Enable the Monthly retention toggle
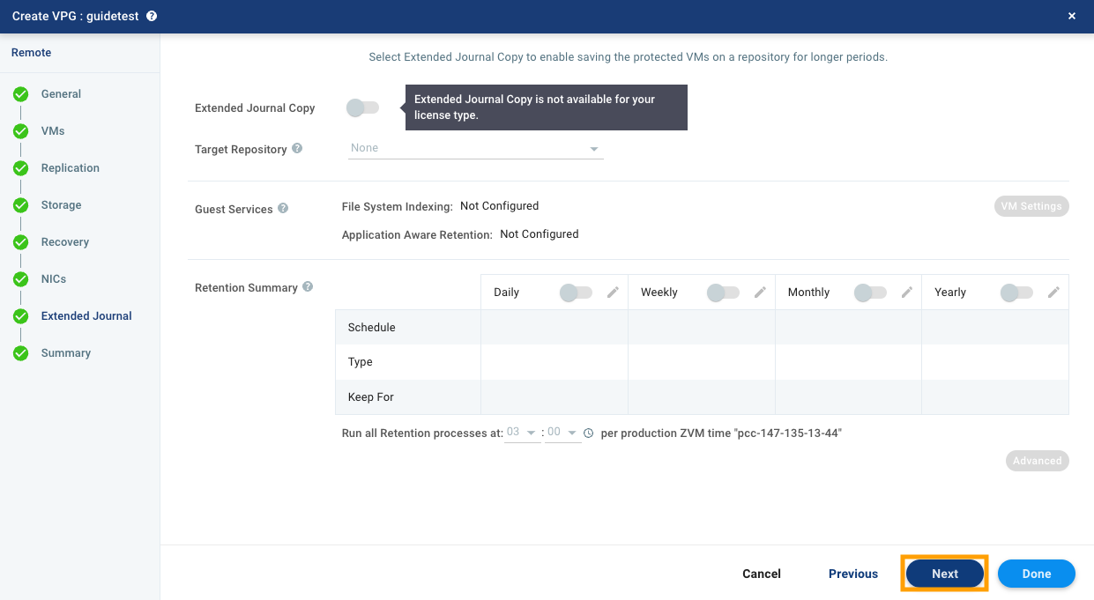 click(869, 293)
